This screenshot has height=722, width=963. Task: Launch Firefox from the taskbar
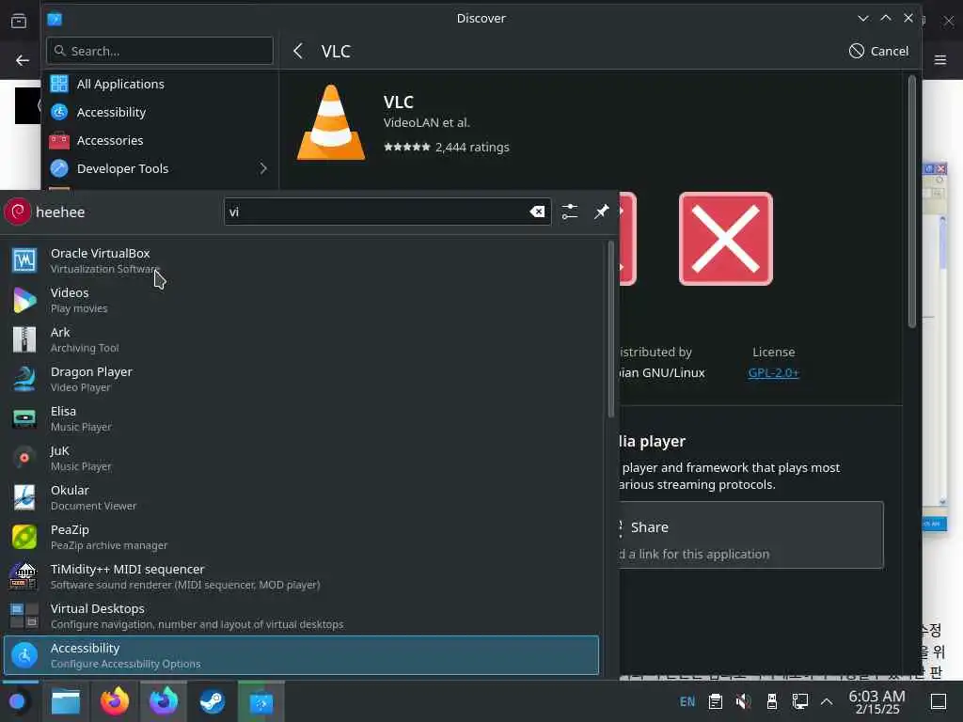114,701
